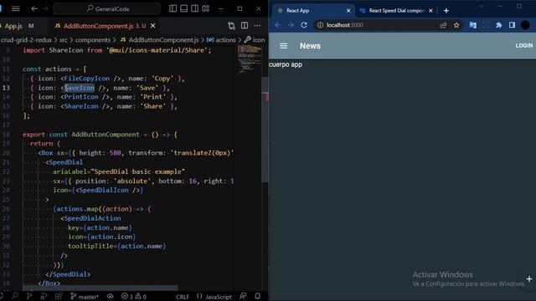Screen dimensions: 536x301
Task: Open changes compare icon in editor toolbar
Action: click(231, 26)
